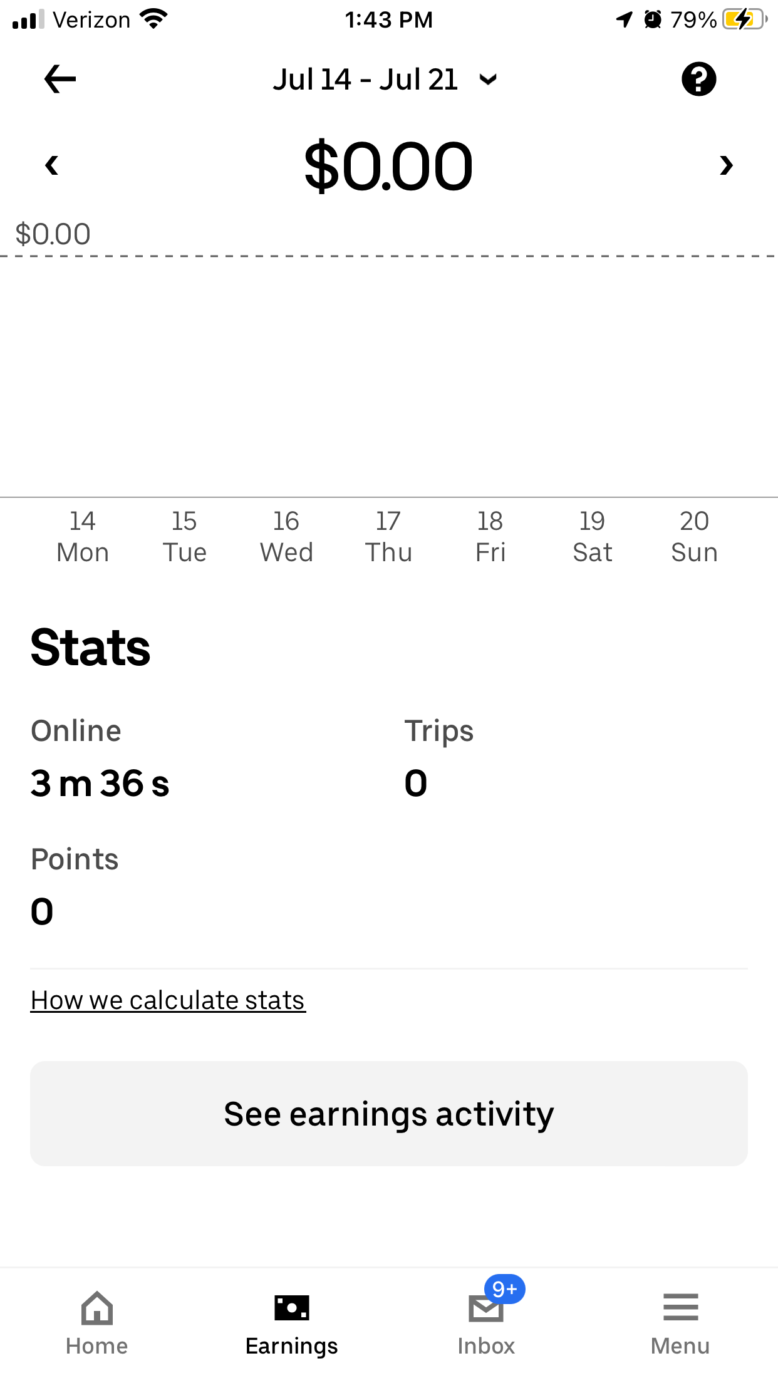Go to Home tab icon

97,1308
